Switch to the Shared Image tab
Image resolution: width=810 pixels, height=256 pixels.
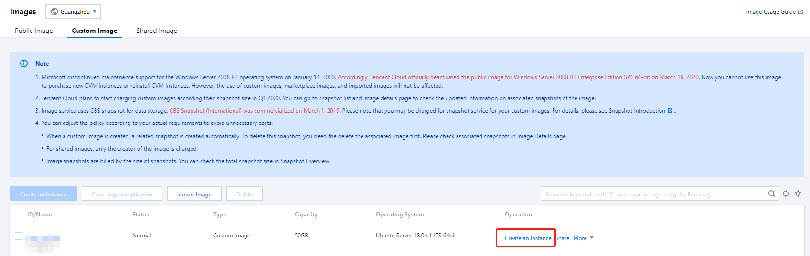pos(157,31)
